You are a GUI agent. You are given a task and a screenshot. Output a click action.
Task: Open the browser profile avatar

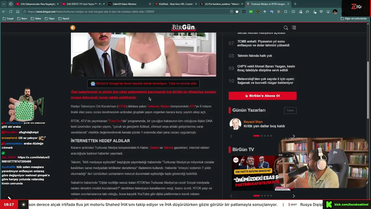coord(335,12)
